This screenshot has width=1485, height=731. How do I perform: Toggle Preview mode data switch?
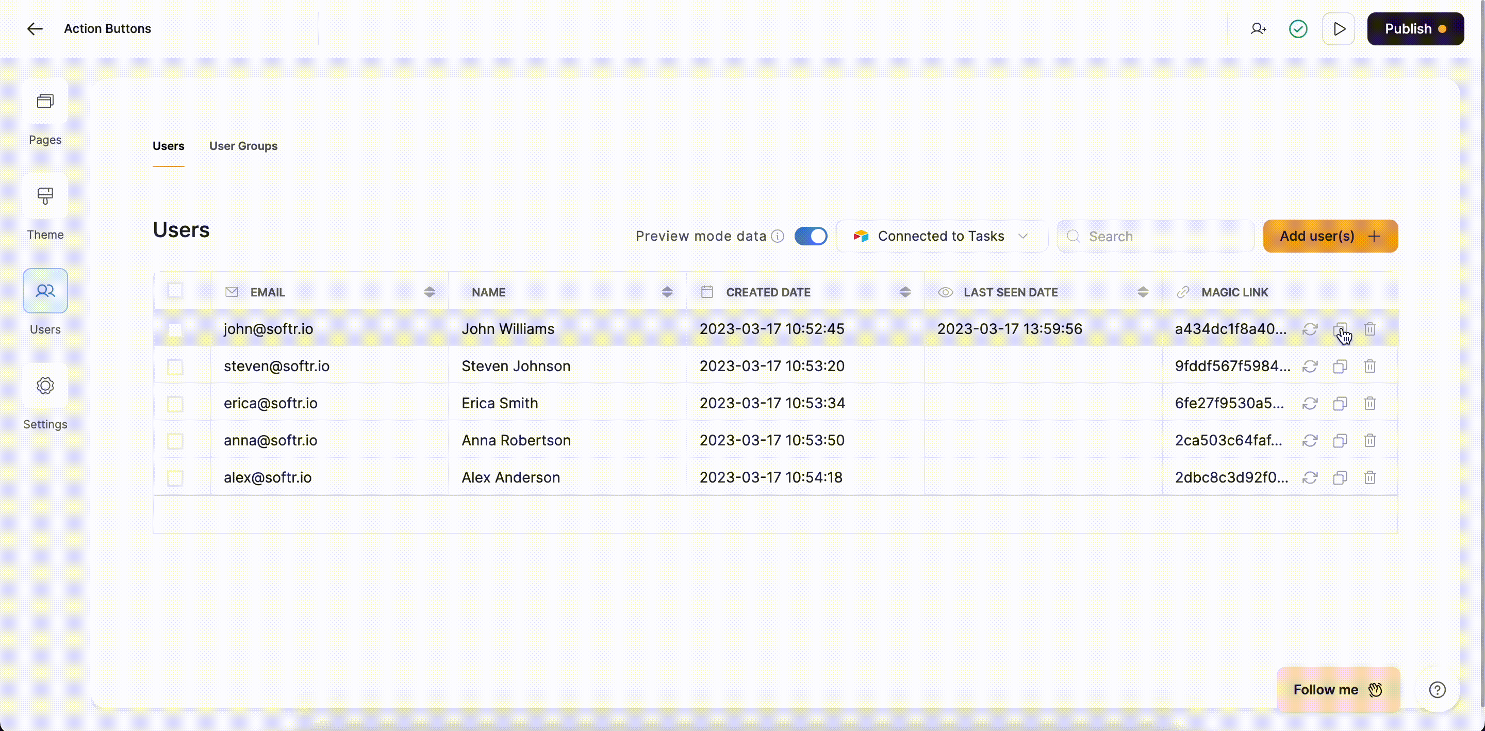pyautogui.click(x=811, y=237)
